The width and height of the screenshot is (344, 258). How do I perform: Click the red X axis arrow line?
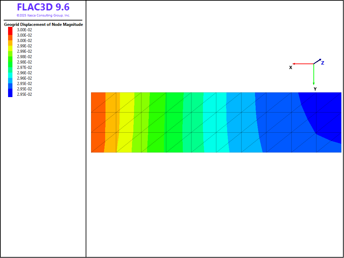point(302,63)
